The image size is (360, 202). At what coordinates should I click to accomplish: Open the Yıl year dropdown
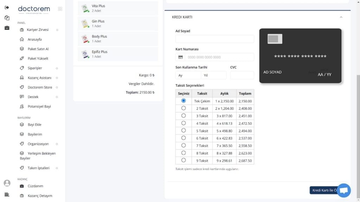(x=214, y=75)
